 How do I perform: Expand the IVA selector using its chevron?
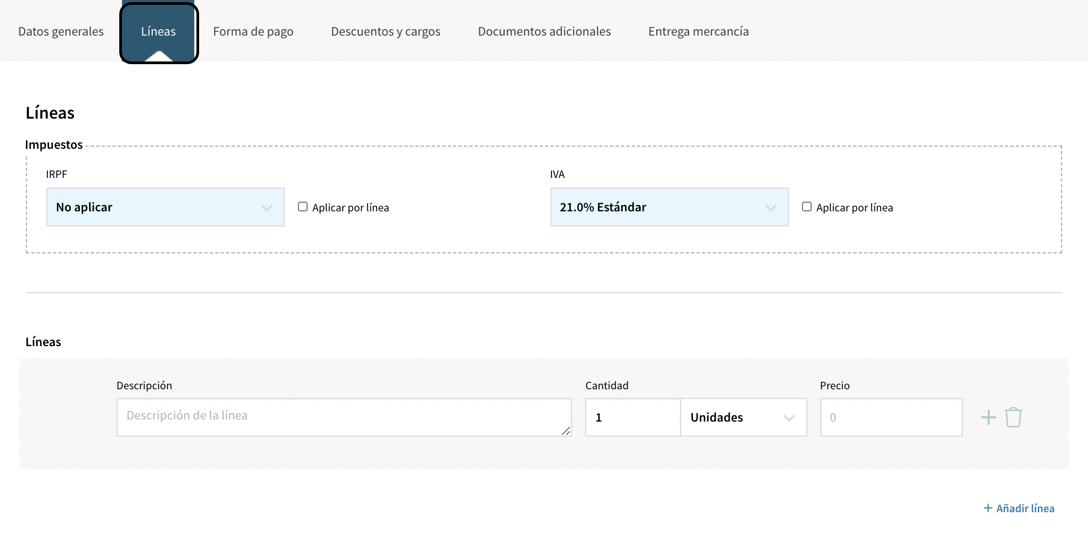click(x=771, y=207)
